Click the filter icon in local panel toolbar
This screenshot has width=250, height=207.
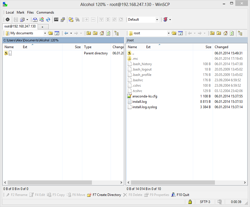[57, 33]
